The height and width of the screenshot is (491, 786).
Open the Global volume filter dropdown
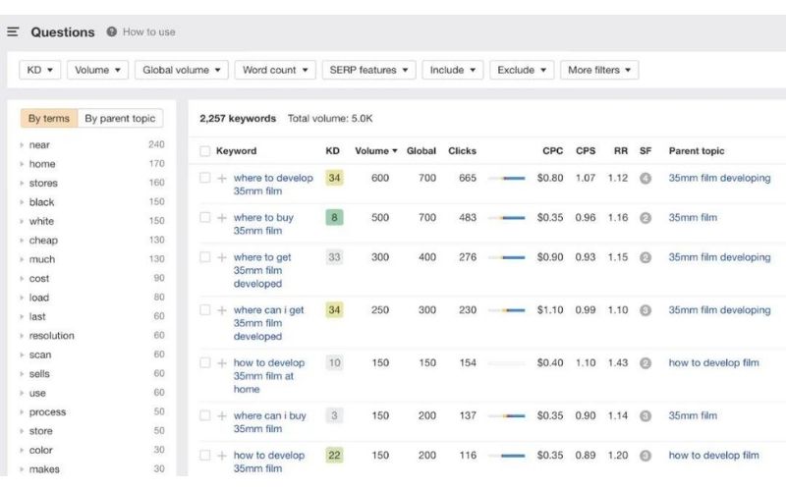click(x=182, y=70)
